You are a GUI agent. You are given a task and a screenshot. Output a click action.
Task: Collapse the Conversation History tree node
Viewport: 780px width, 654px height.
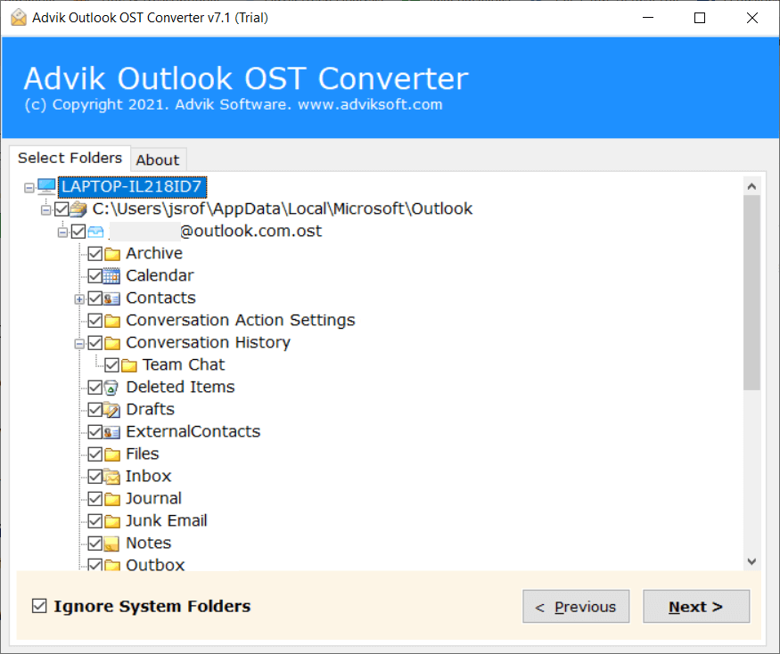pos(78,342)
